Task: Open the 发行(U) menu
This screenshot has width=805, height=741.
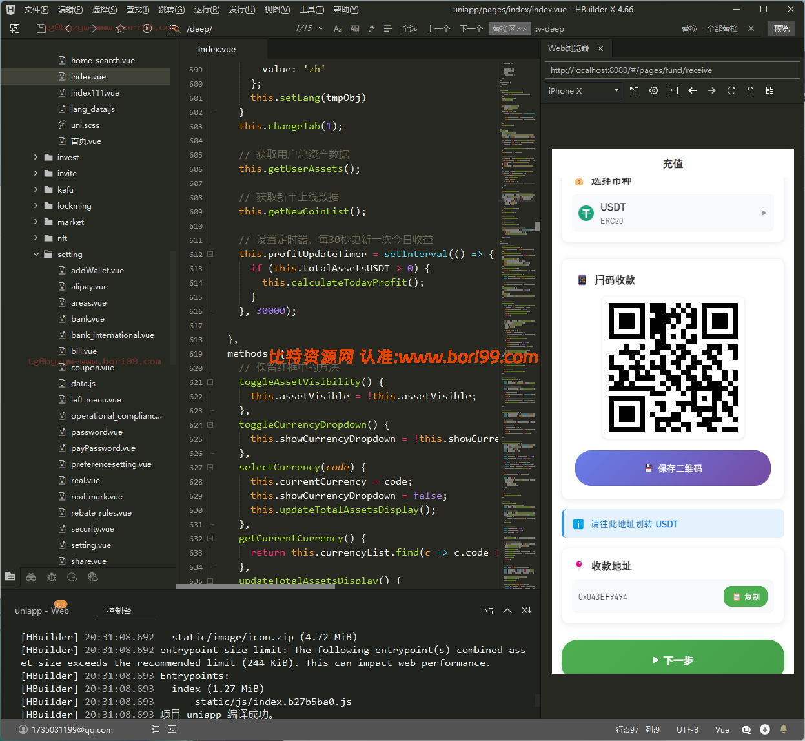Action: [x=242, y=9]
